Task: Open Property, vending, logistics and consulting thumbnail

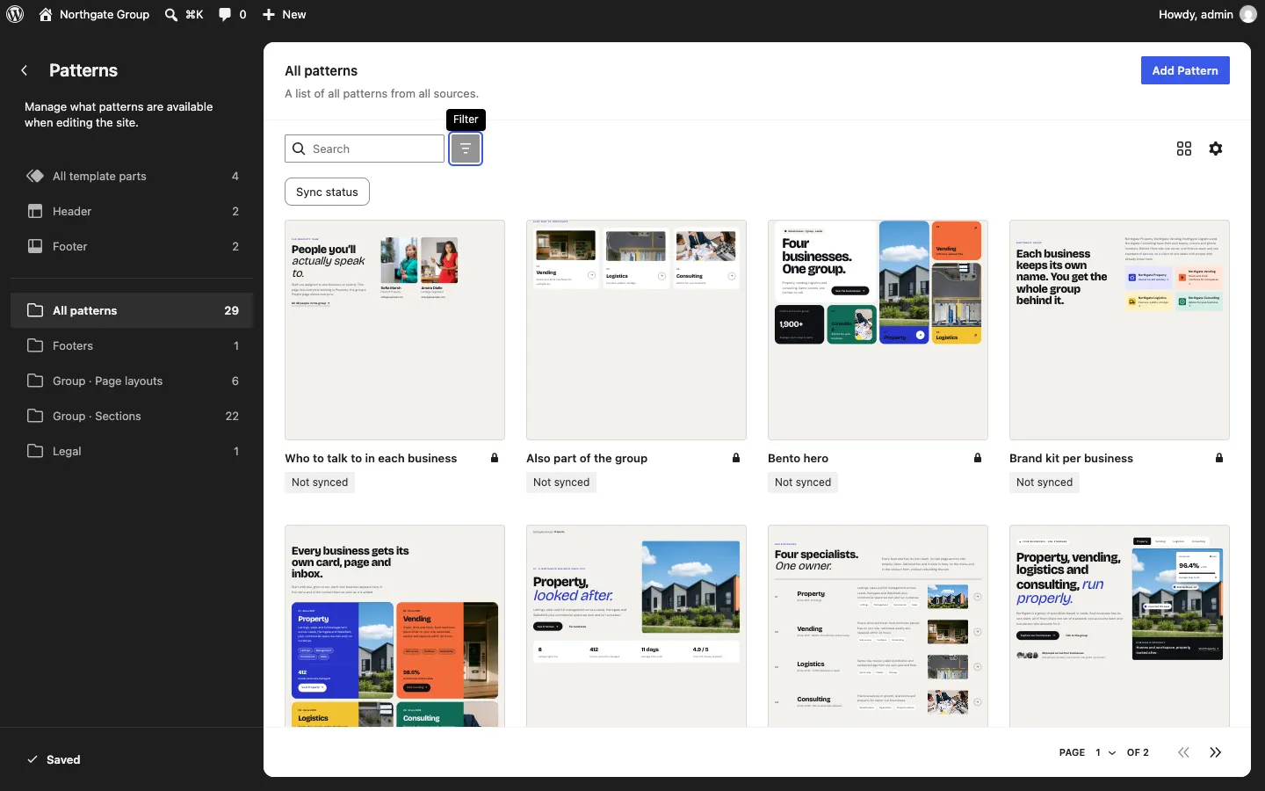Action: (x=1119, y=626)
